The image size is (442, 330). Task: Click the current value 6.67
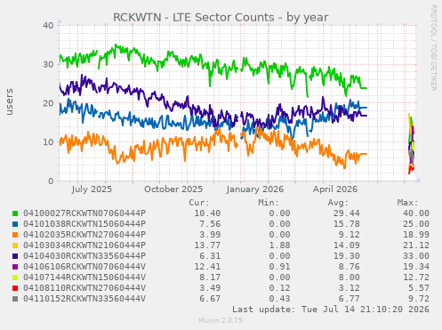tap(210, 299)
